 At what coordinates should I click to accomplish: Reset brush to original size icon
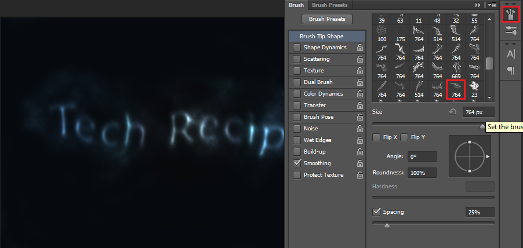pyautogui.click(x=453, y=112)
